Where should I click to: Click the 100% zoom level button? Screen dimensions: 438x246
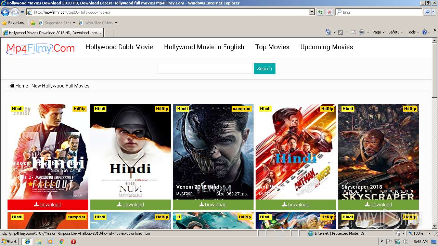coord(416,233)
